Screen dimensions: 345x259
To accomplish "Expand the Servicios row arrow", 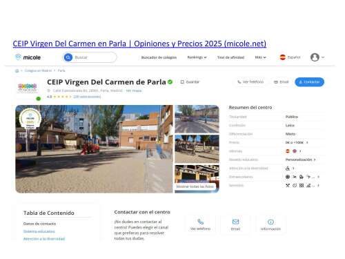I will 318,186.
